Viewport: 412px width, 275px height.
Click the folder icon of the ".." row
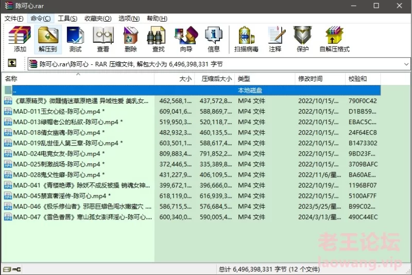[x=8, y=90]
